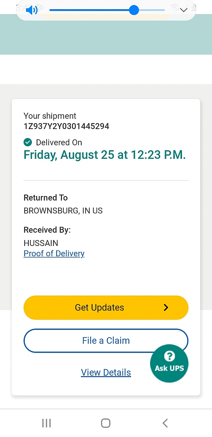
Task: Click the Your shipment label
Action: point(50,116)
